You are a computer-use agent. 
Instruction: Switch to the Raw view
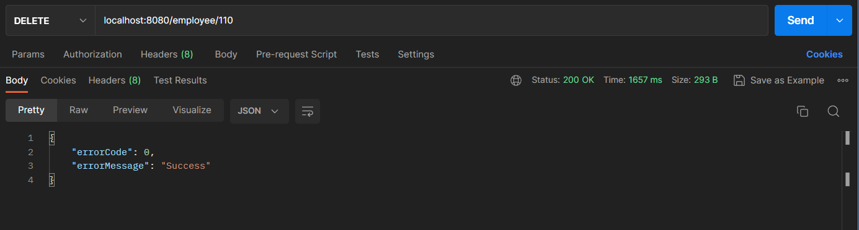point(79,110)
